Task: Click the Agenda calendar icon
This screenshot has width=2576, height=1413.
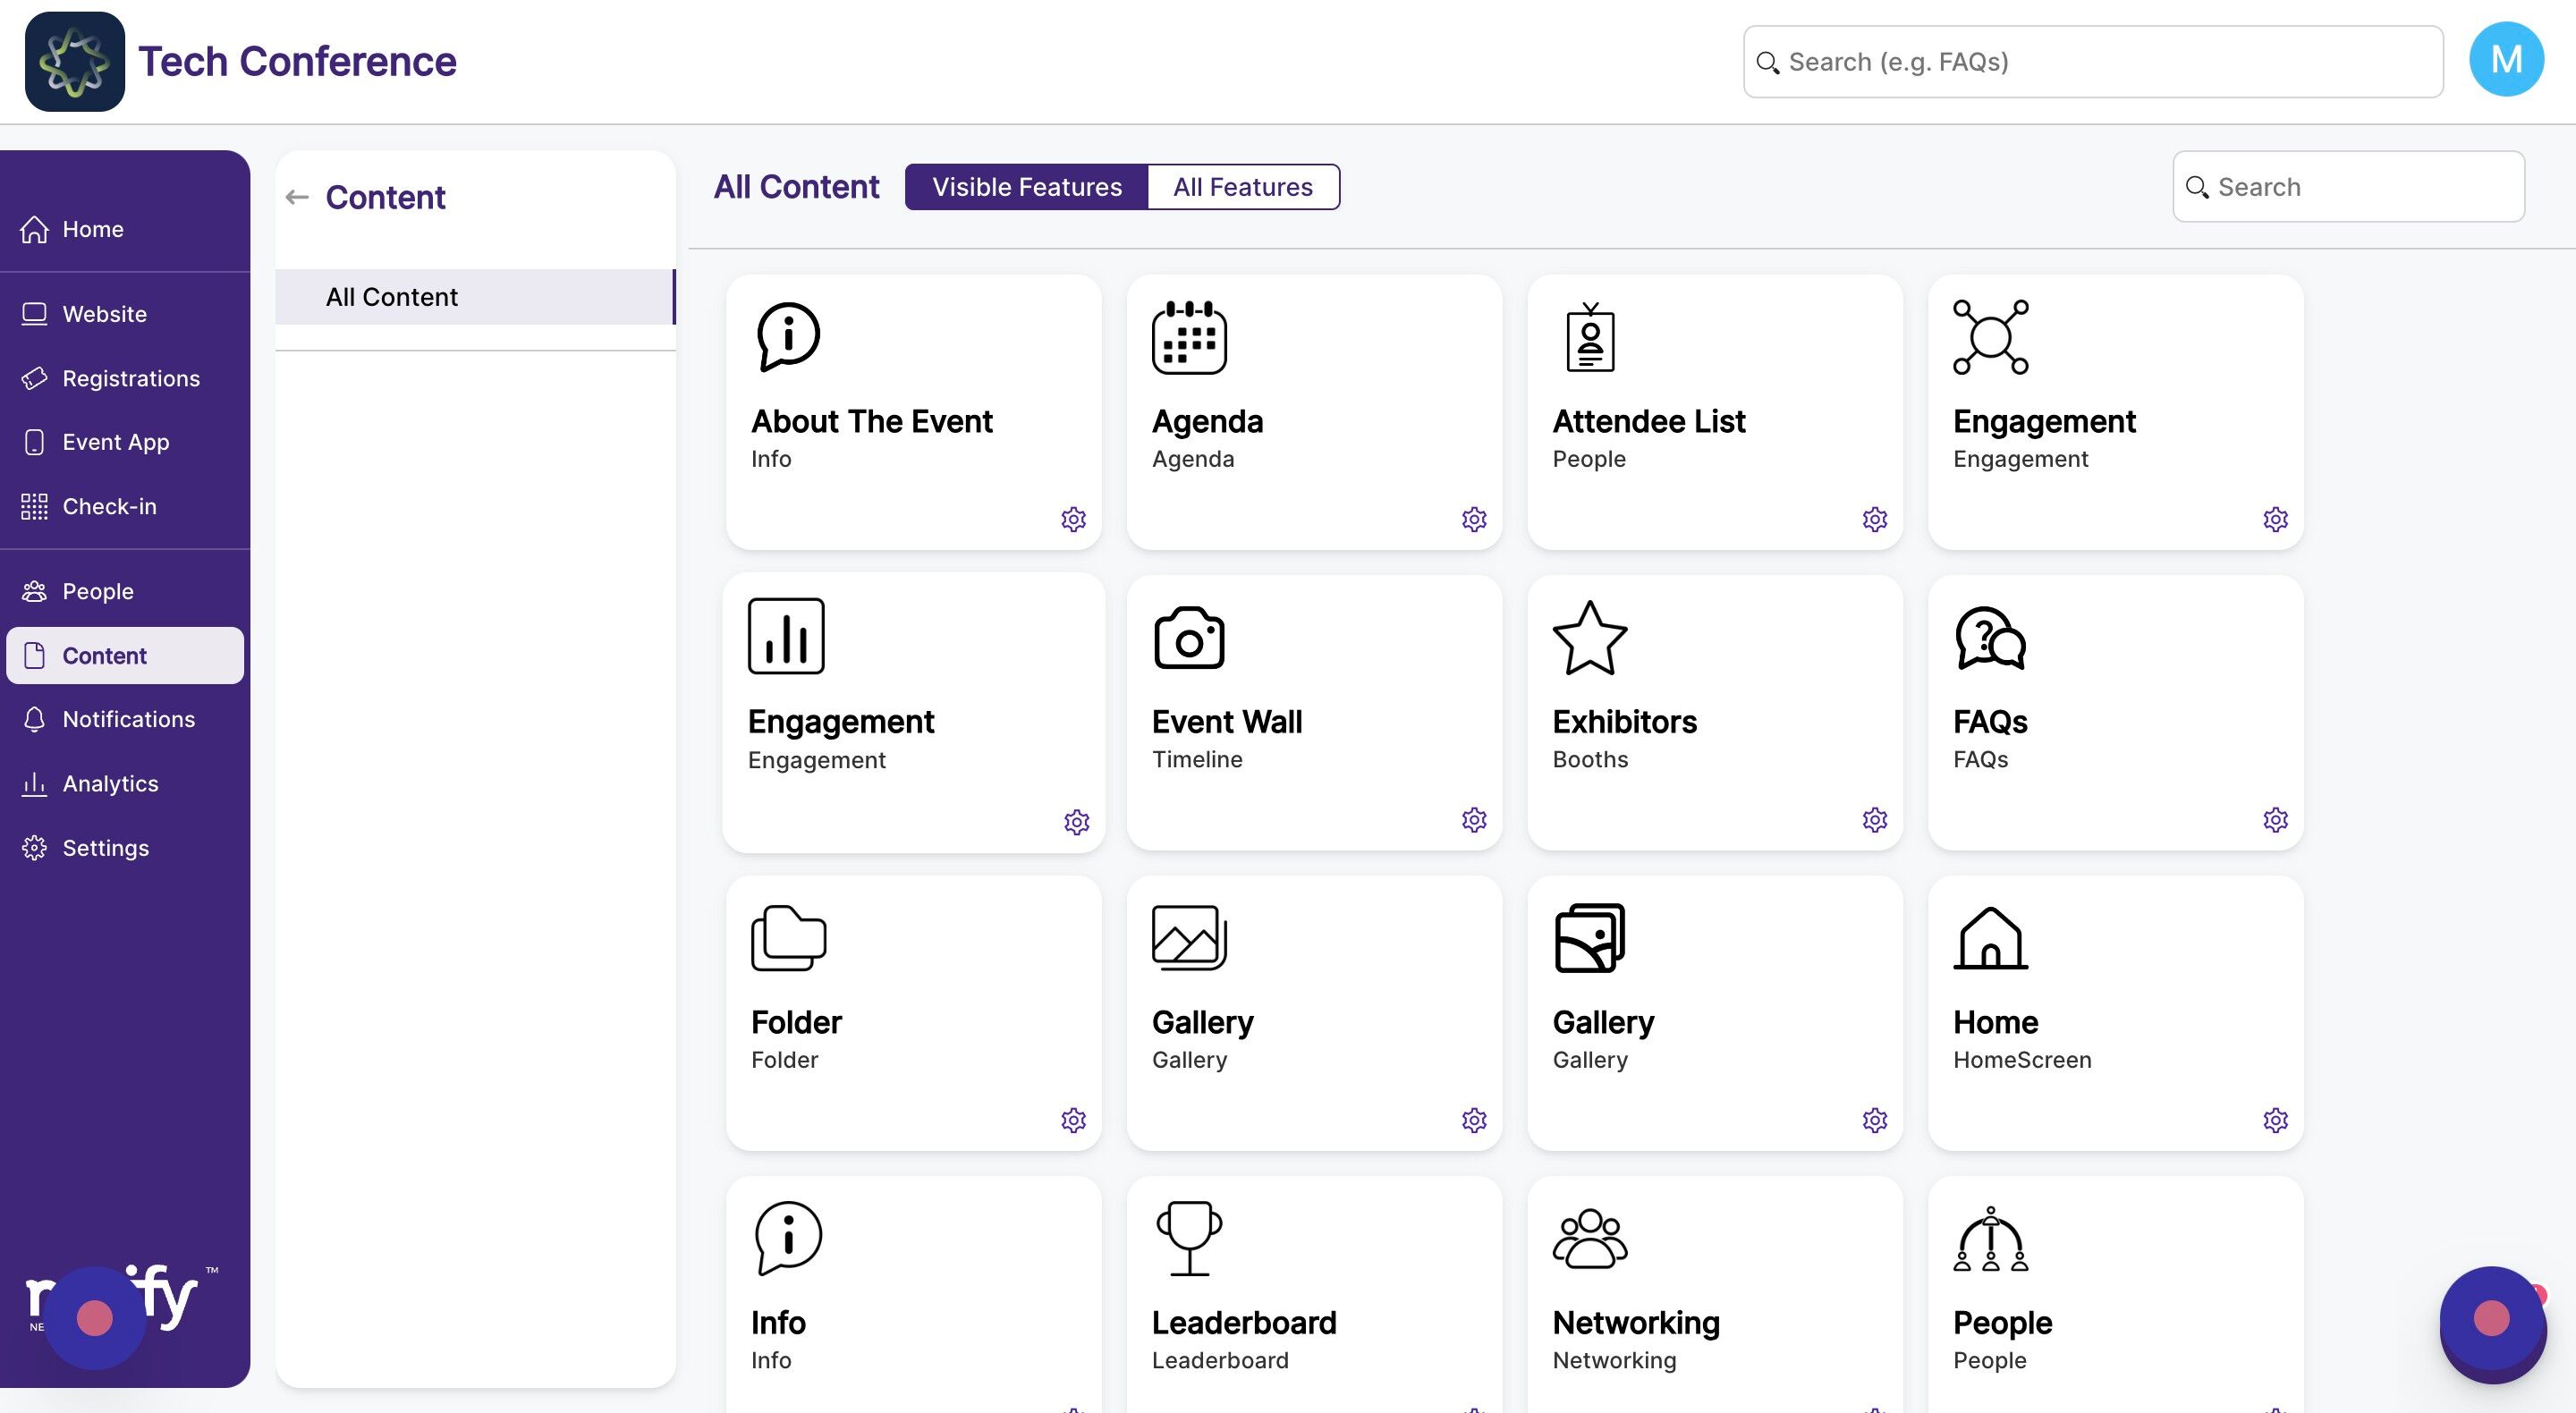Action: 1189,338
